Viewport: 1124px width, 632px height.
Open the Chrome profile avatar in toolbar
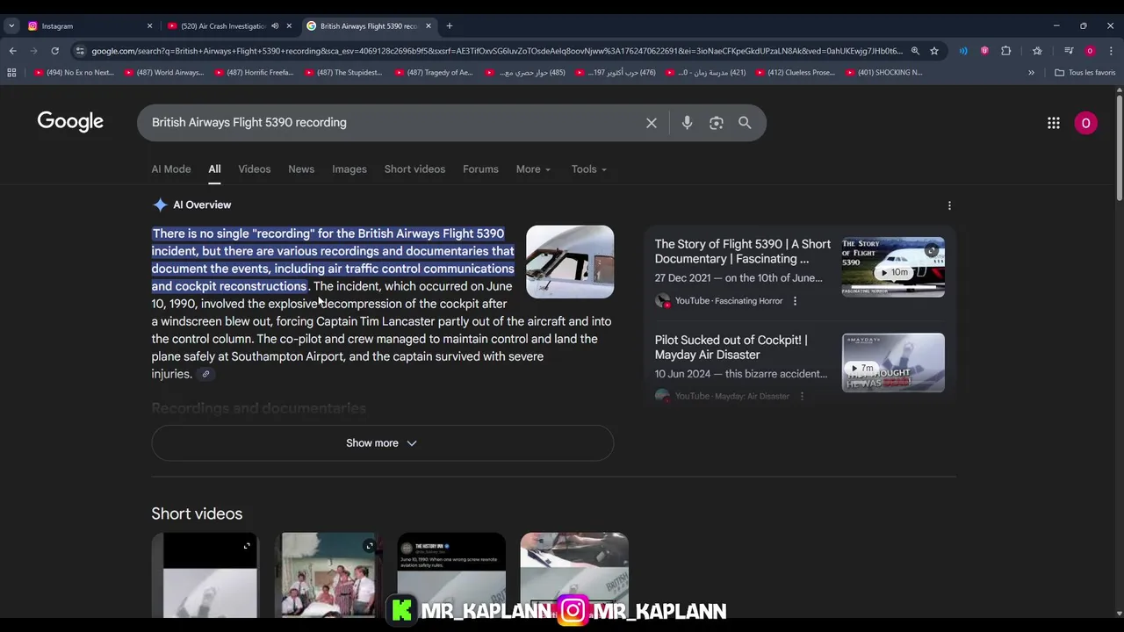coord(1090,51)
